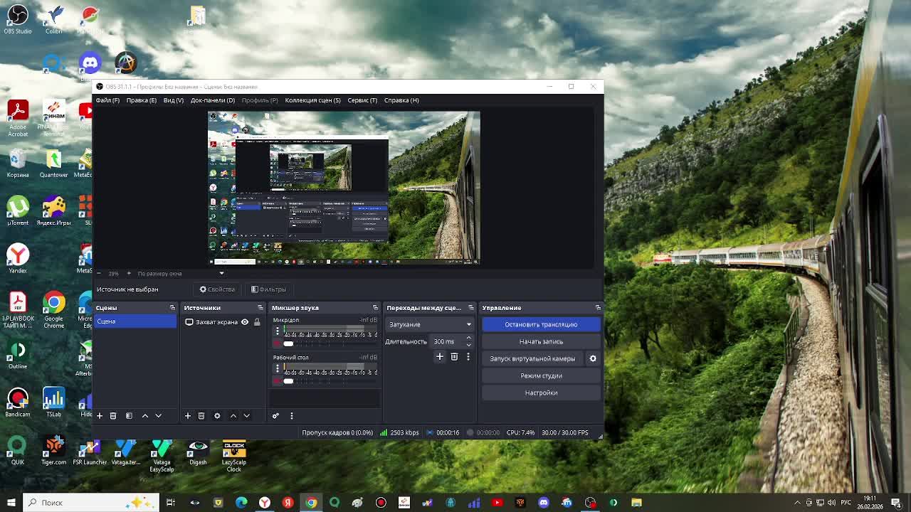Add a scene transition with plus icon
Screen dimensions: 911x512
tap(440, 357)
